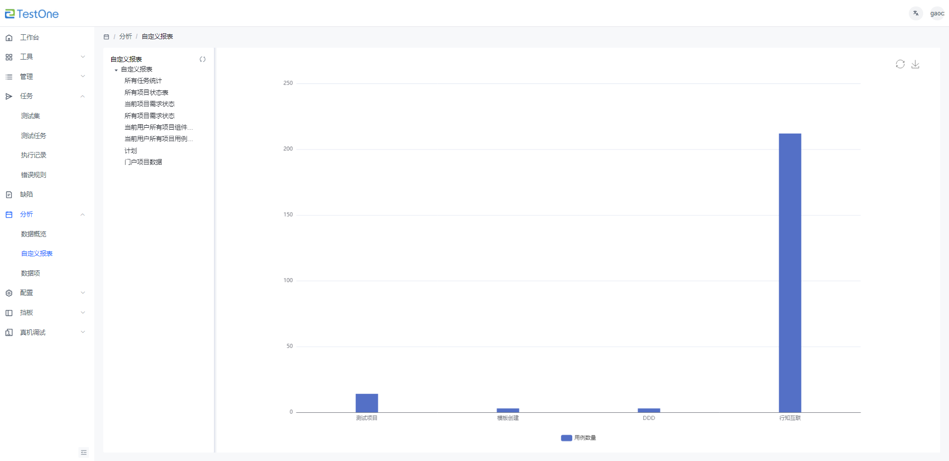
Task: Open 工作台 from sidebar
Action: coord(29,37)
